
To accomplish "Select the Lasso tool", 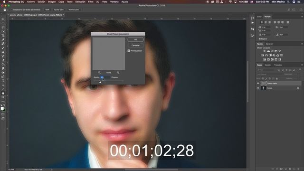I will pyautogui.click(x=3, y=27).
